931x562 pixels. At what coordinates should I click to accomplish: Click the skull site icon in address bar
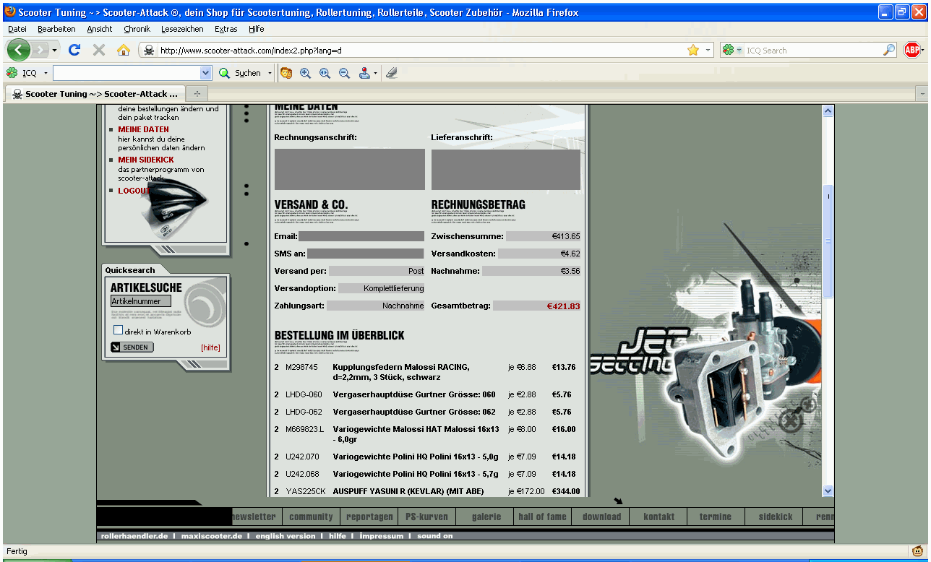148,51
